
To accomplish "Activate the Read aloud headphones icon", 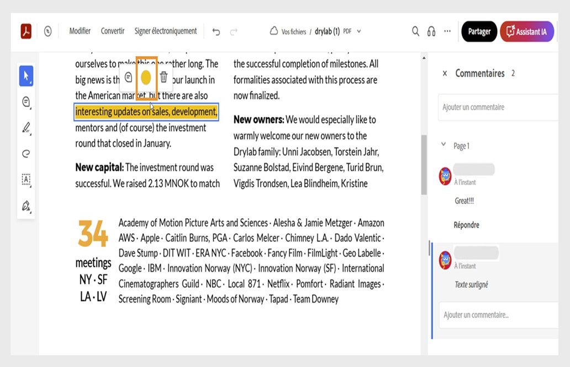I will 431,31.
